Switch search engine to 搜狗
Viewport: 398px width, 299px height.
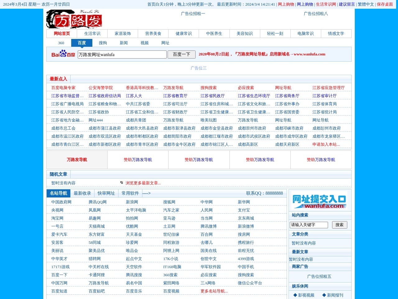(x=103, y=43)
